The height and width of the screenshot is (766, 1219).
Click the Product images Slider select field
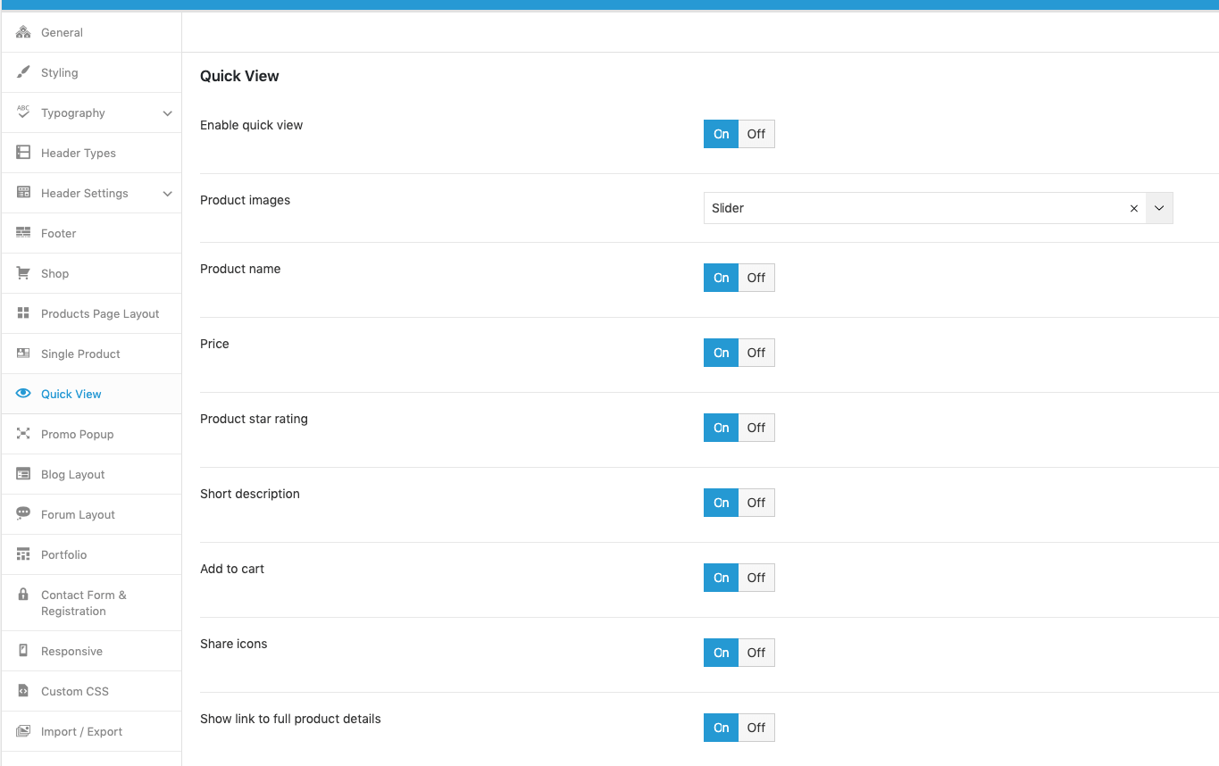938,208
